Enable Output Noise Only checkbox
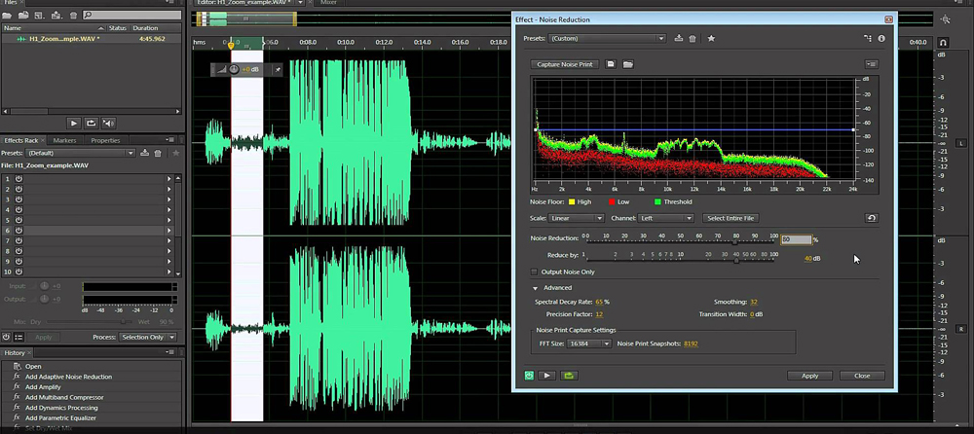The image size is (974, 434). (x=534, y=271)
